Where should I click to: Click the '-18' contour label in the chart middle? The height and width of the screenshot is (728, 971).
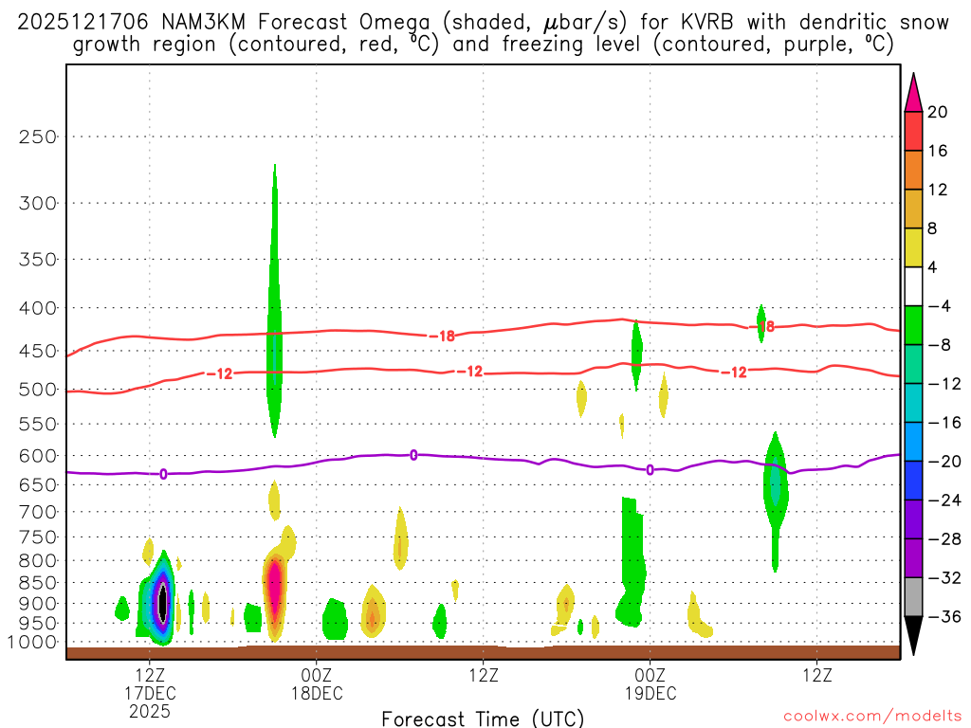pyautogui.click(x=442, y=337)
